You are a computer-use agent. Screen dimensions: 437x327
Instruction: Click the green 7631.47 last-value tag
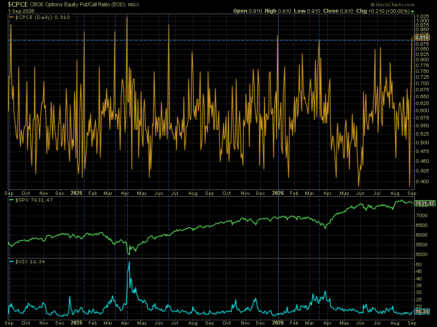pyautogui.click(x=425, y=203)
